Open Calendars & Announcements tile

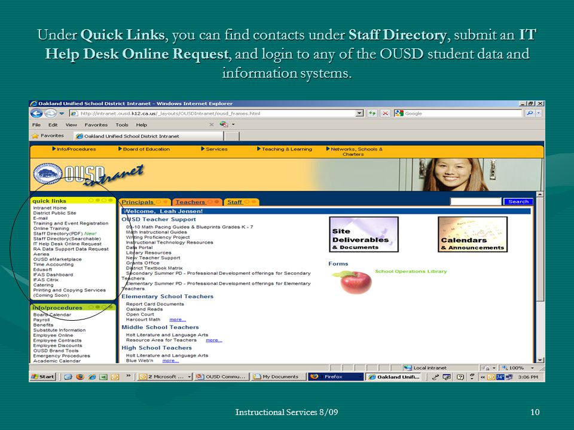472,234
